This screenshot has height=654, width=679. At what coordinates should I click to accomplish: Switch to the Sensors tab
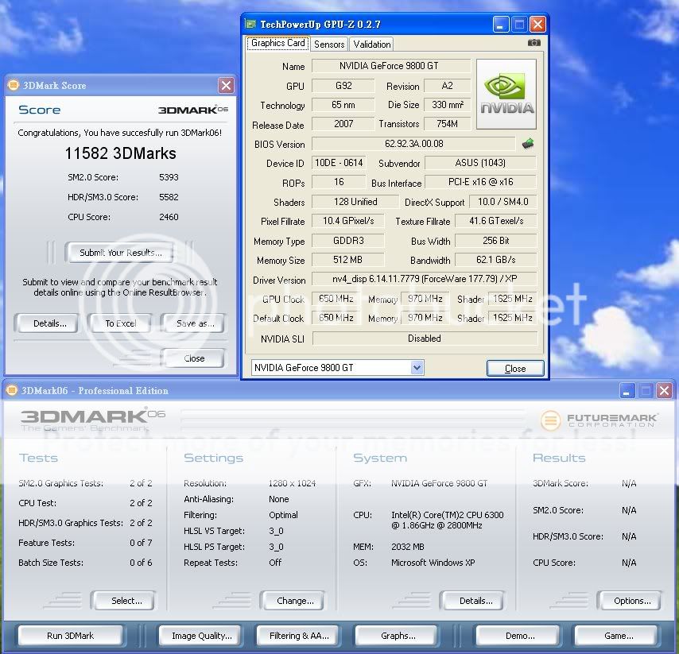pos(329,45)
